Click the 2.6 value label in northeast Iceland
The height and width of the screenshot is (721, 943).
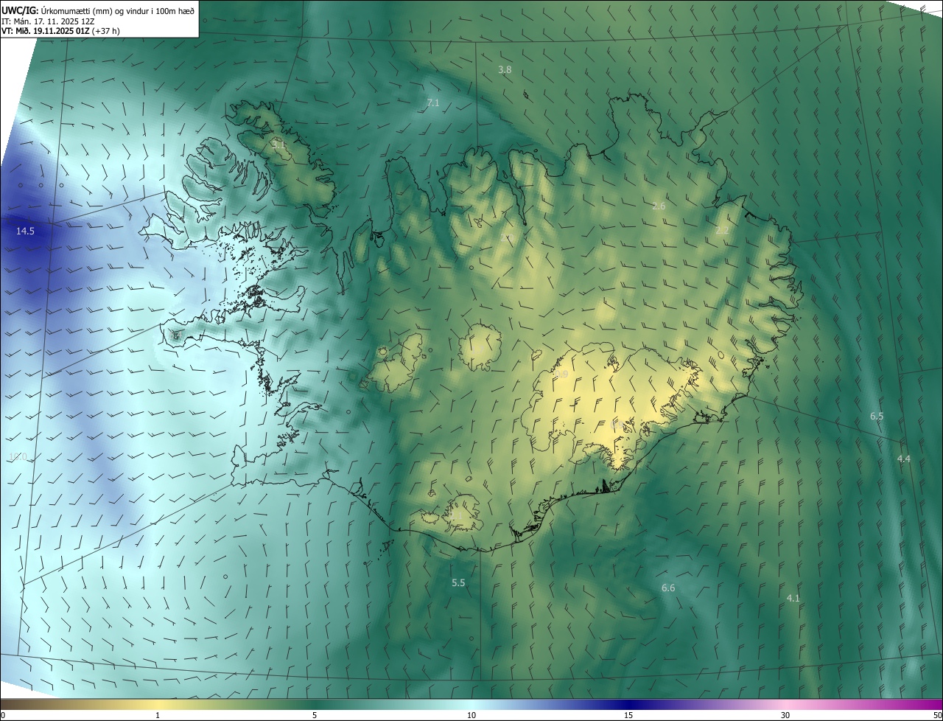point(659,206)
